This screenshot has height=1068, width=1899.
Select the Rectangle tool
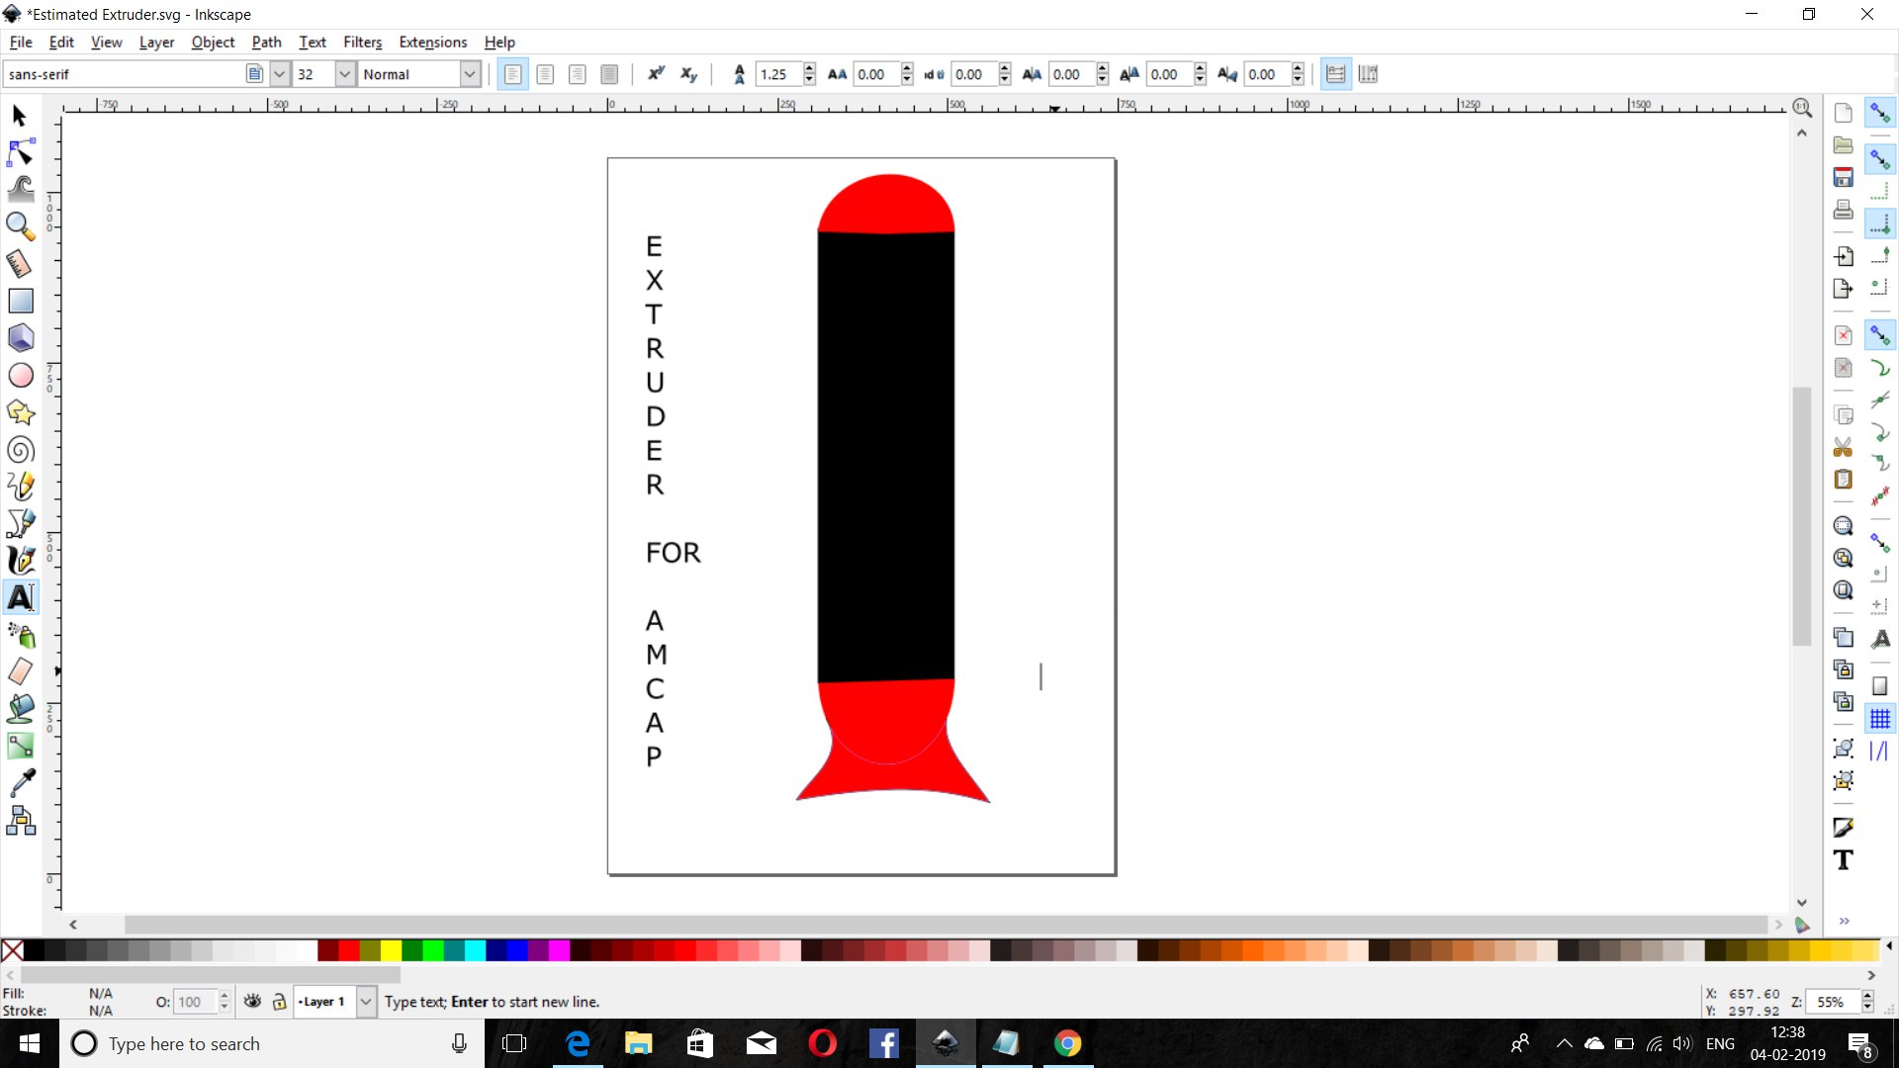click(x=21, y=301)
